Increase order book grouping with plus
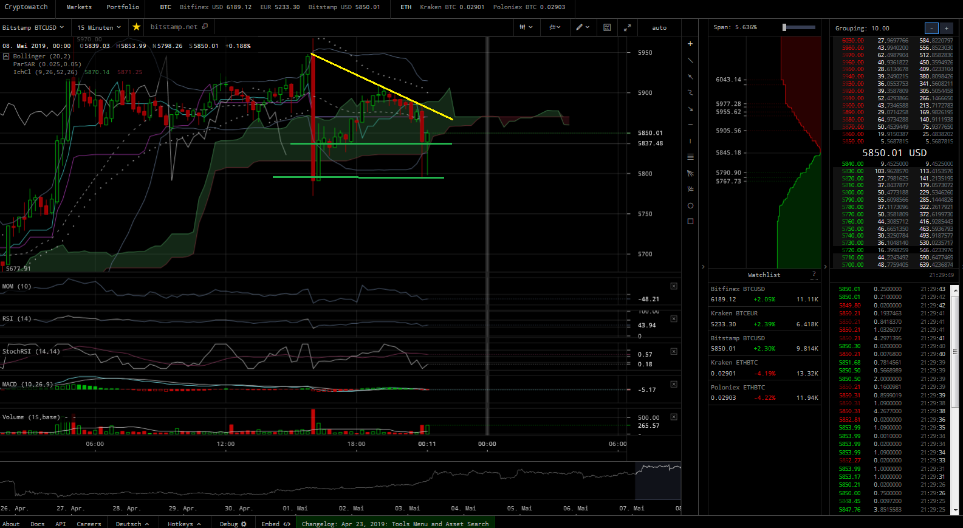Screen dimensions: 963x528 [946, 28]
